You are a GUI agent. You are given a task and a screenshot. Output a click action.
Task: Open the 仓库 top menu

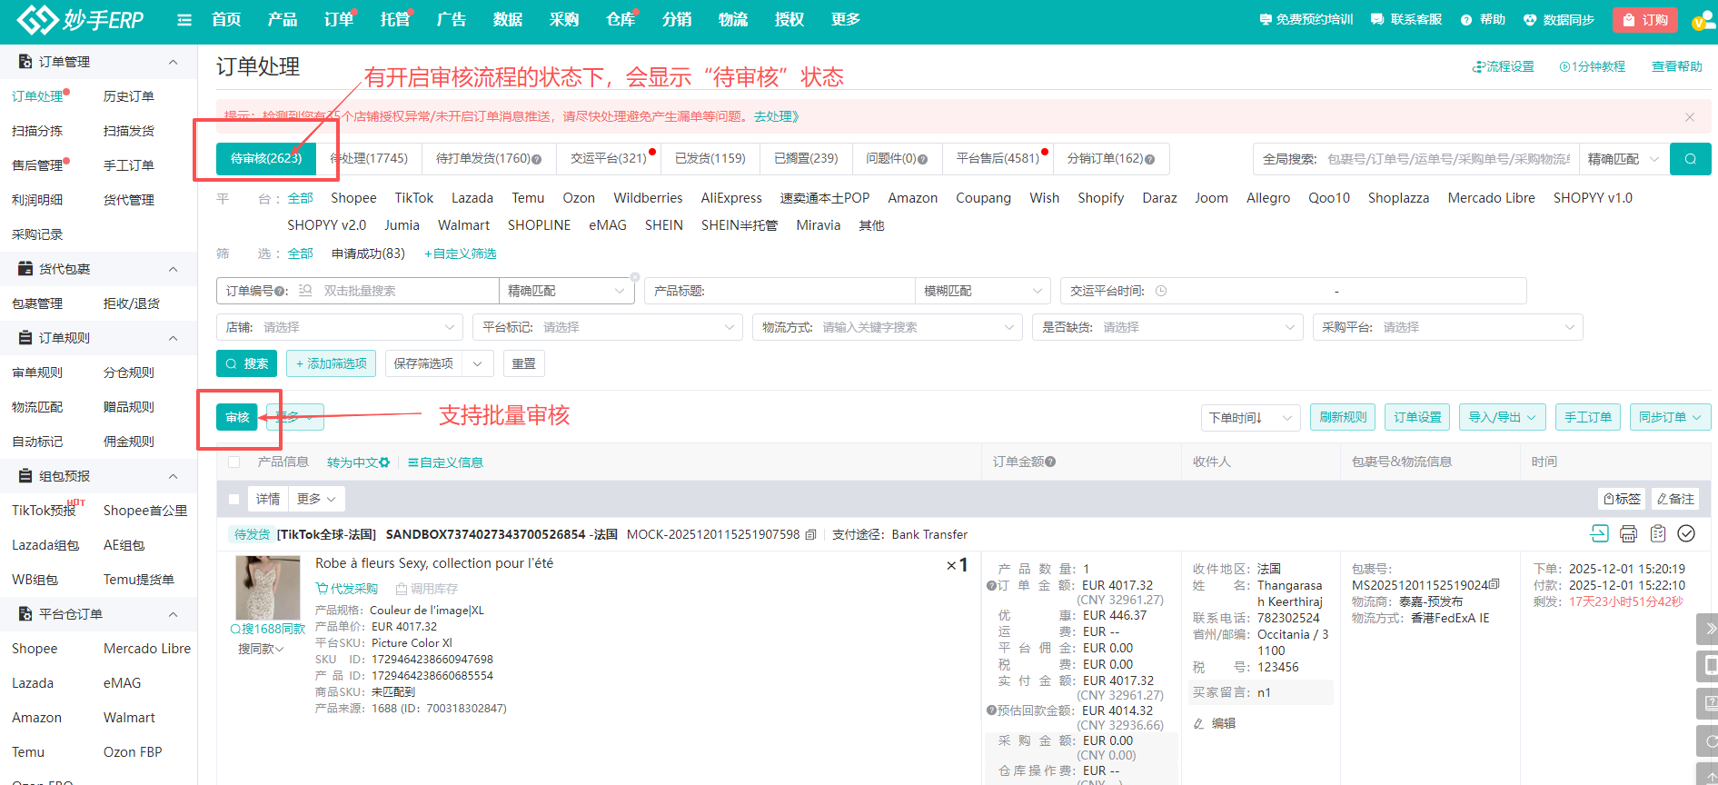point(621,20)
